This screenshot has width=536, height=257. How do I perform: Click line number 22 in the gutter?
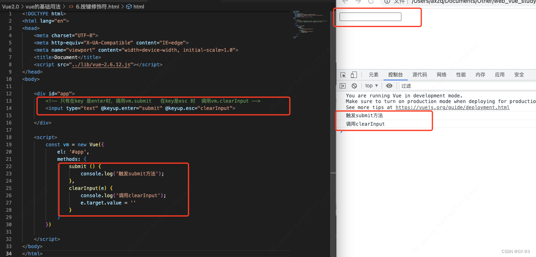point(9,166)
